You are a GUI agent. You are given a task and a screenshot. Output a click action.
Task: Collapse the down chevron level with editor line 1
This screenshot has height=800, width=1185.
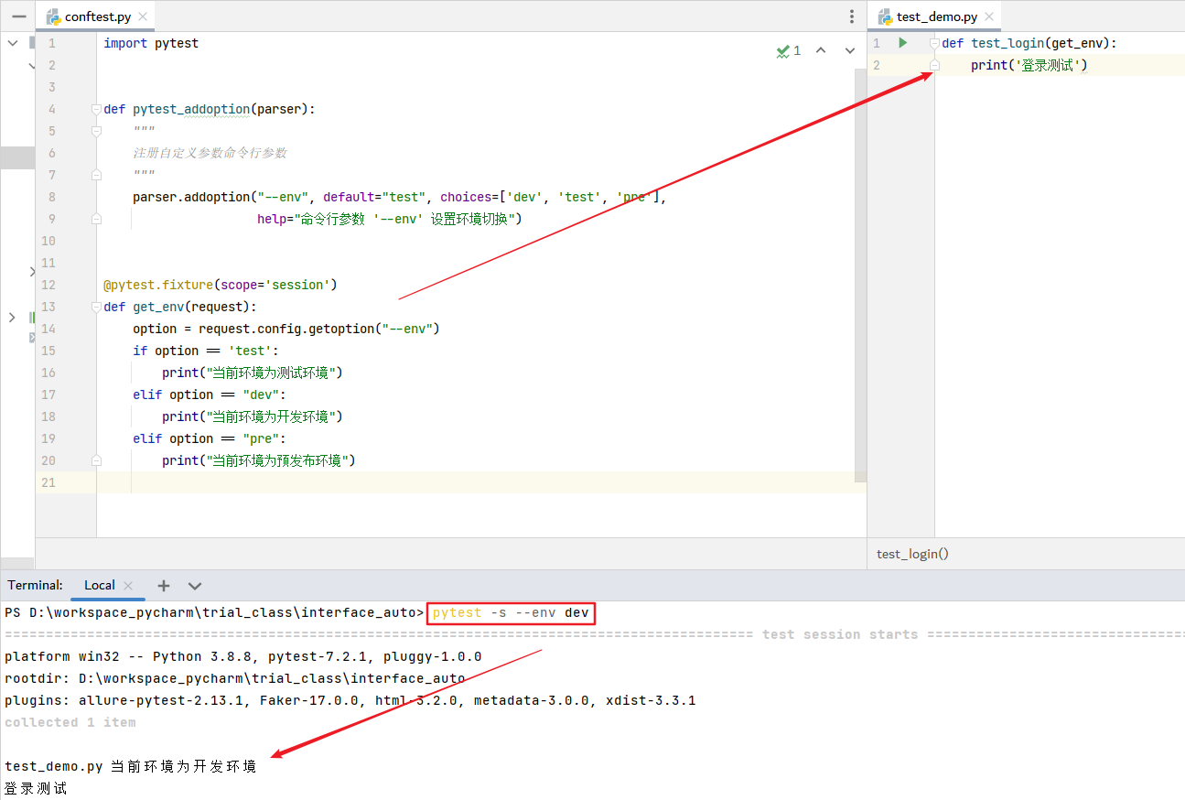12,43
